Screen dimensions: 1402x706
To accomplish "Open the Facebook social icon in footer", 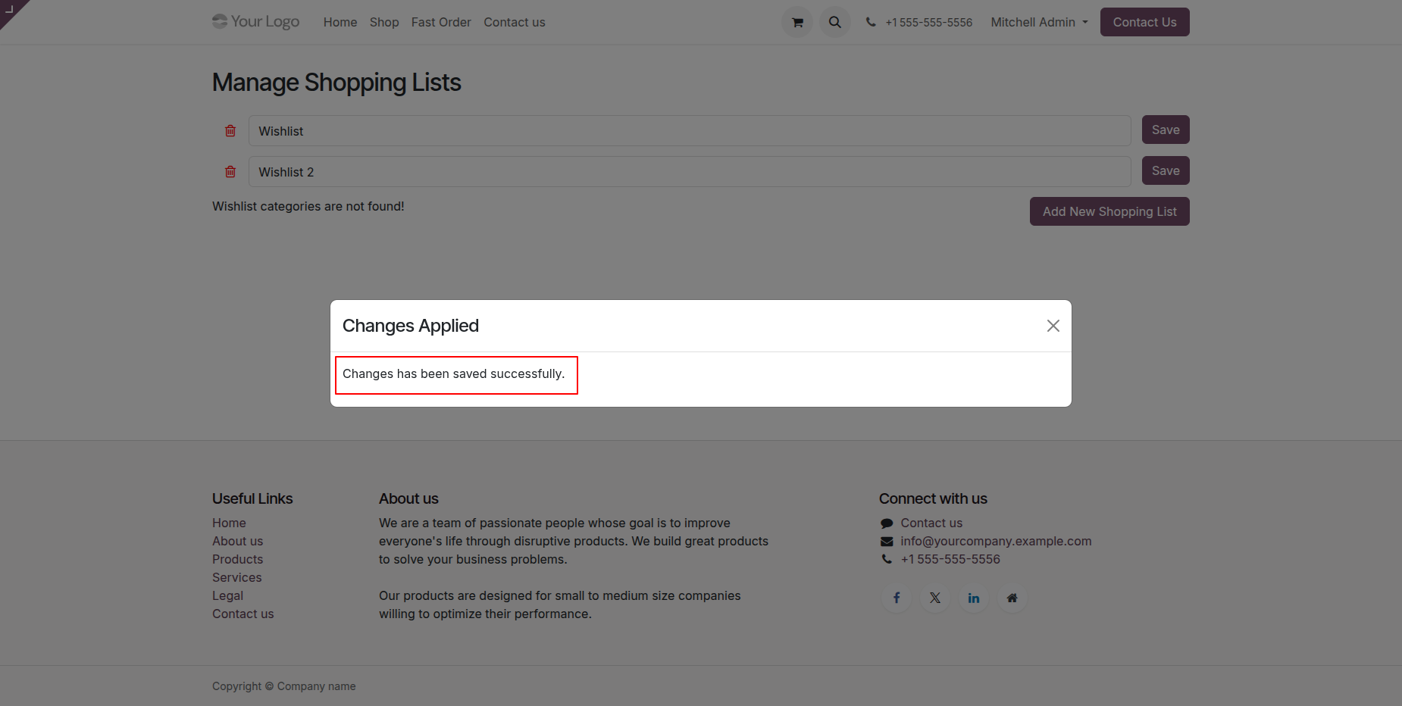I will [x=897, y=598].
